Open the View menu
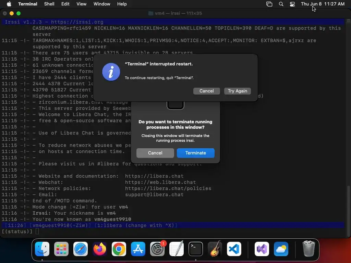Screen dimensions: 351x263 point(81,4)
